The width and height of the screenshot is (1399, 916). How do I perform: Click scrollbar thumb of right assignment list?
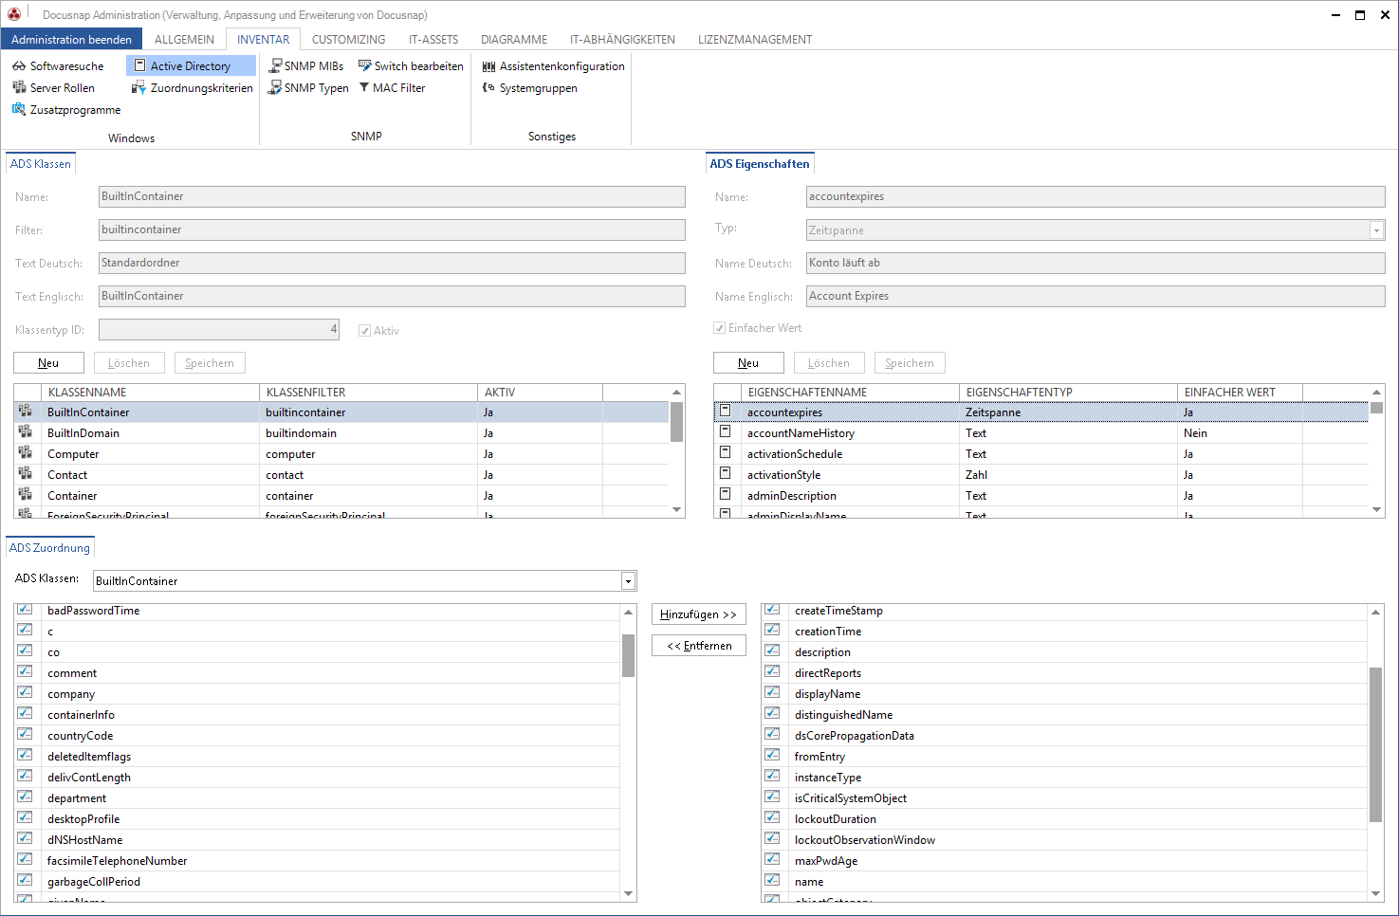(x=1376, y=744)
